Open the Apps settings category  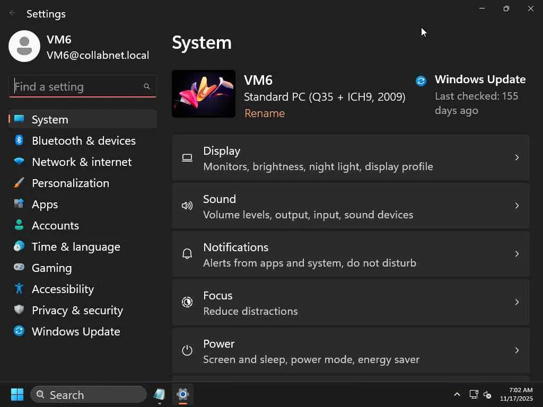tap(45, 204)
